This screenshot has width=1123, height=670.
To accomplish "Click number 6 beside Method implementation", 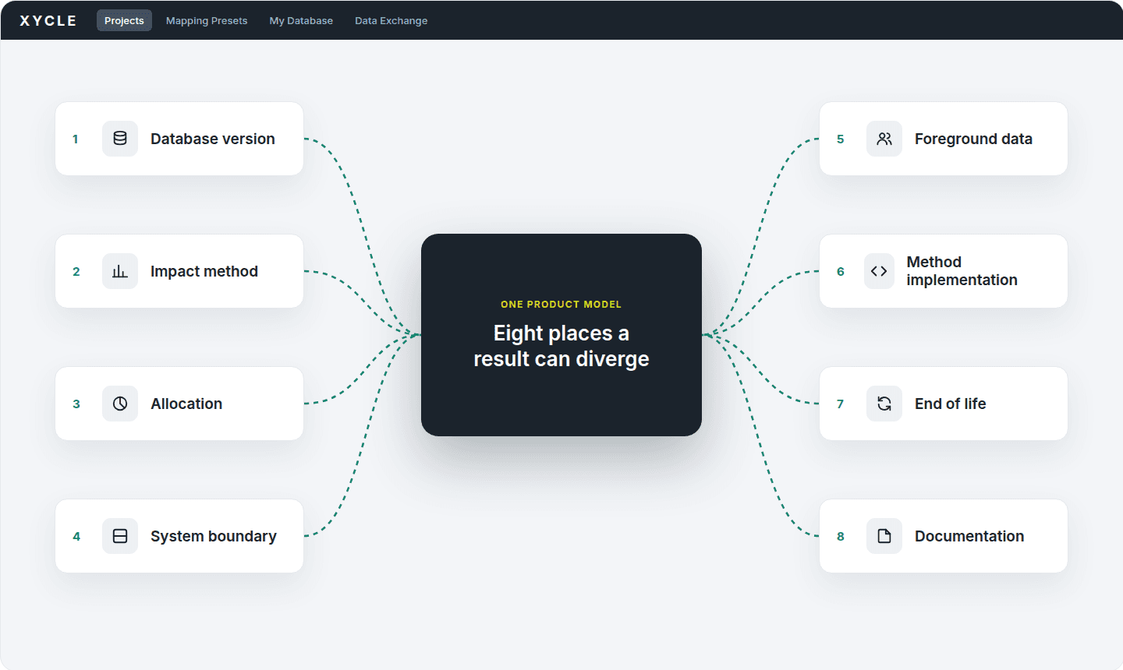I will coord(841,271).
